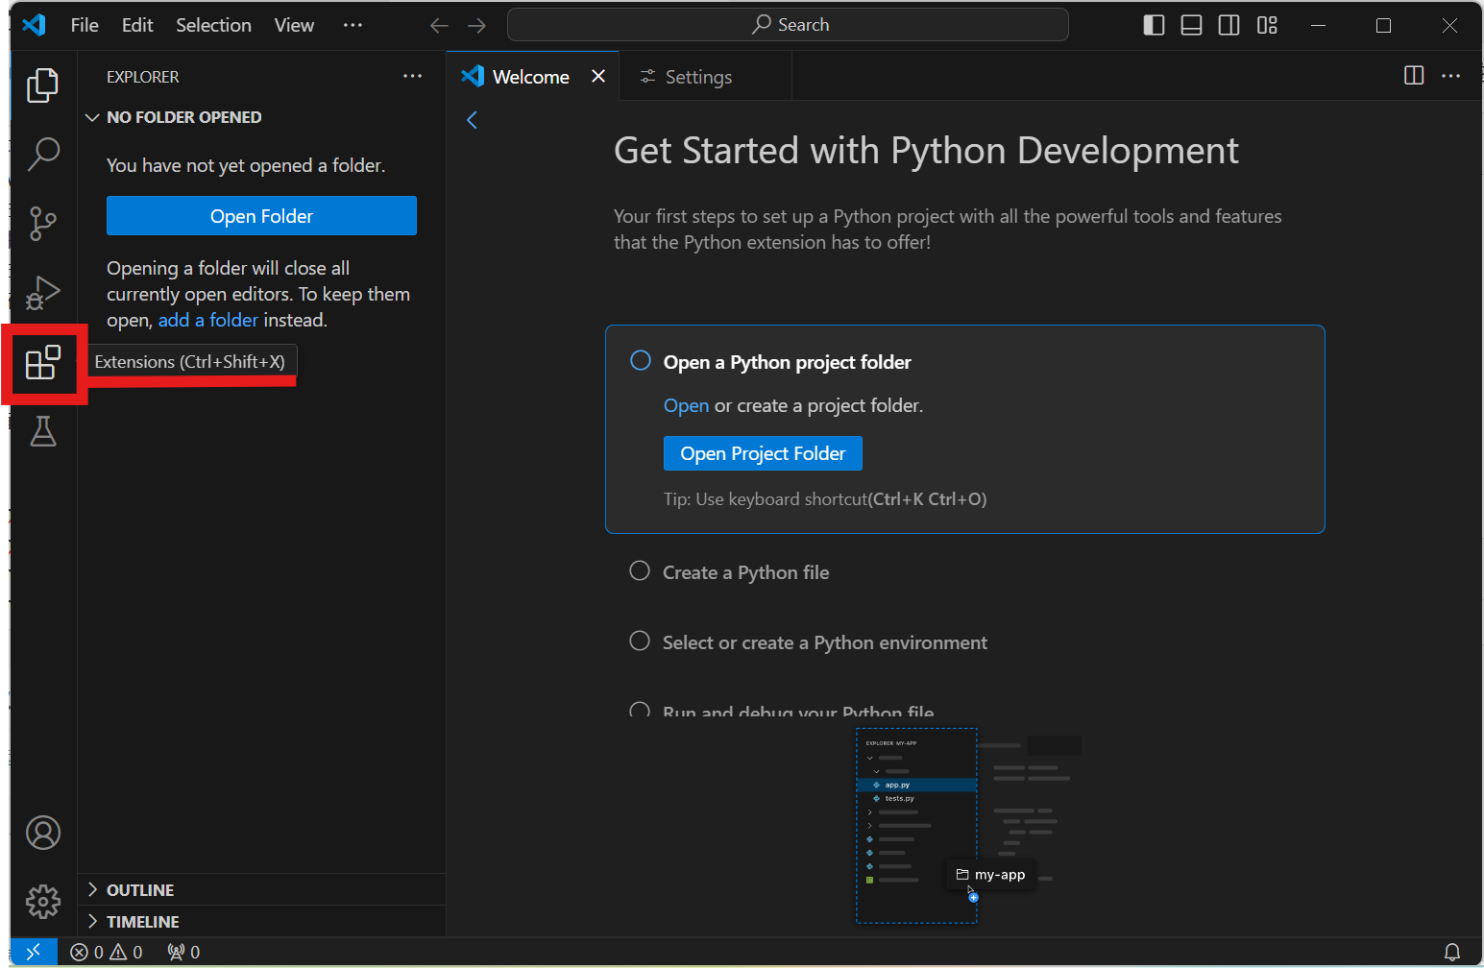
Task: Toggle the secondary side bar layout icon
Action: pos(1229,25)
